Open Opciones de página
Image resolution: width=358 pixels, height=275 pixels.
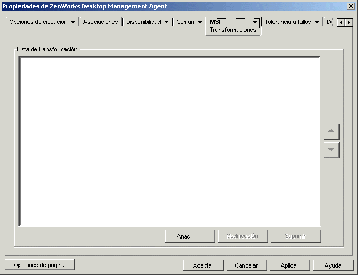pos(40,265)
